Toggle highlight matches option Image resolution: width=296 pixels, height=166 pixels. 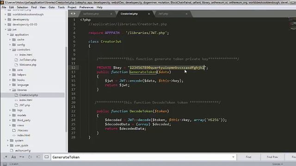(46, 157)
